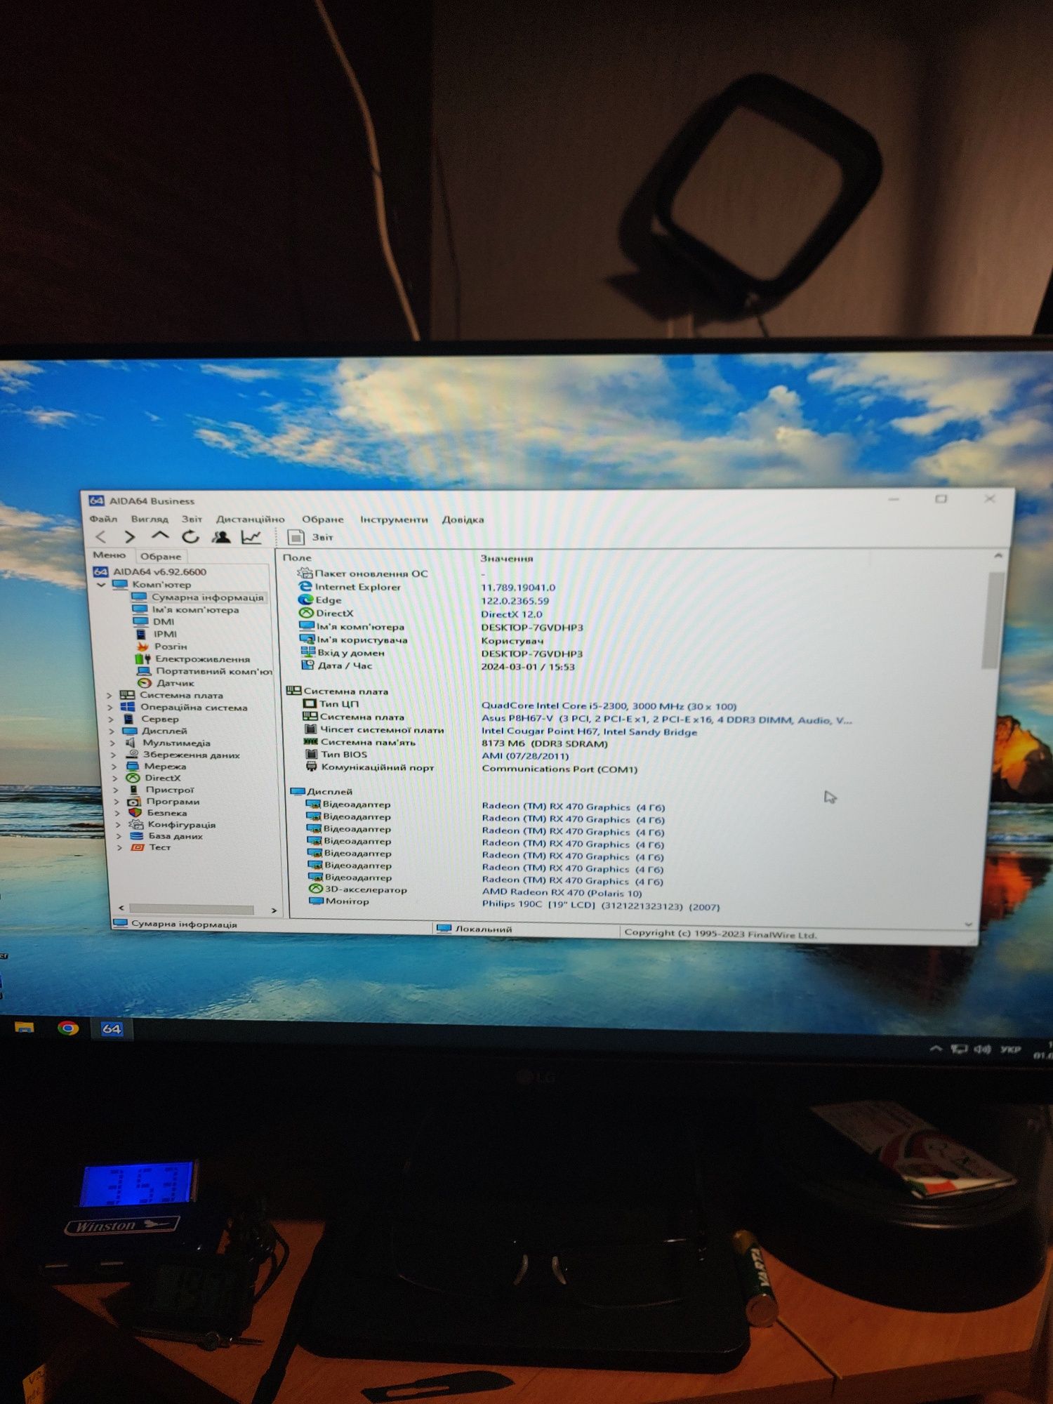
Task: Expand the Мережа tree node
Action: pyautogui.click(x=114, y=767)
